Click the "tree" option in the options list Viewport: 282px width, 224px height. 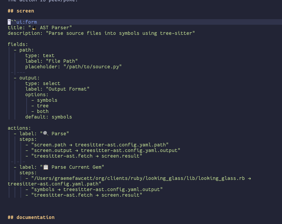click(43, 106)
